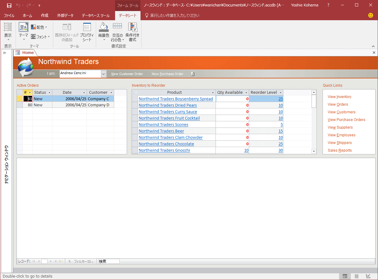This screenshot has height=280, width=378.
Task: Open Northwind Traders Fruit Cocktail link
Action: [x=169, y=118]
